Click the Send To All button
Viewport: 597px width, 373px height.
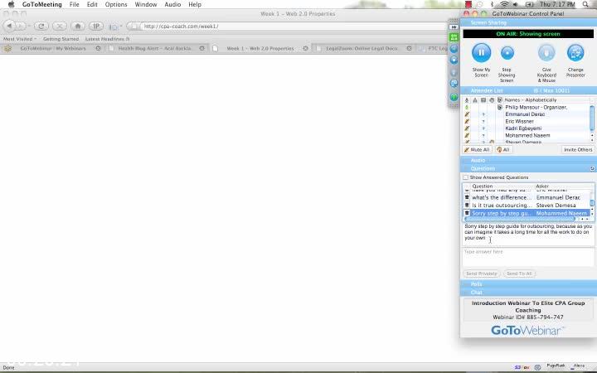point(519,274)
